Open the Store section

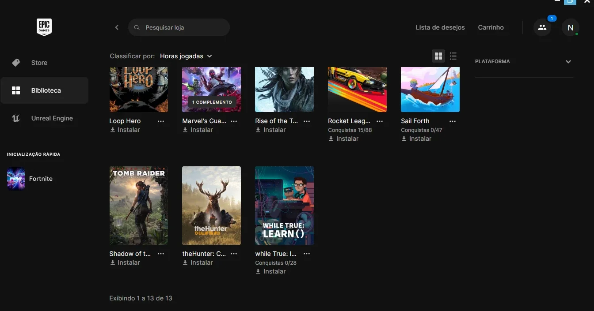point(44,63)
